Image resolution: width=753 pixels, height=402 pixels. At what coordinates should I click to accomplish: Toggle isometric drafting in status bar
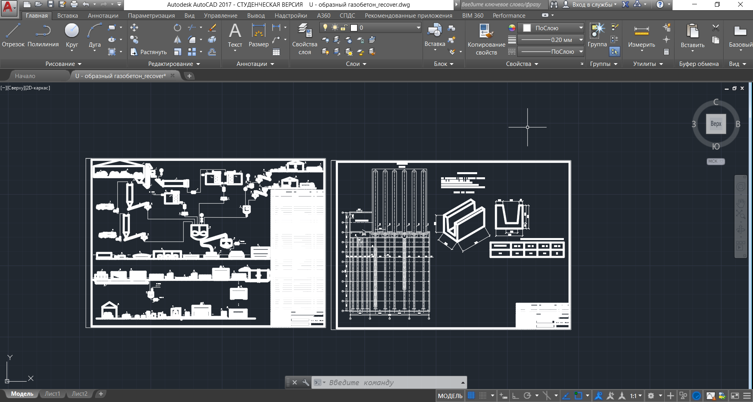click(x=547, y=396)
